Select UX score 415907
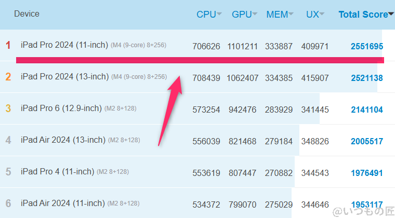 click(x=315, y=78)
